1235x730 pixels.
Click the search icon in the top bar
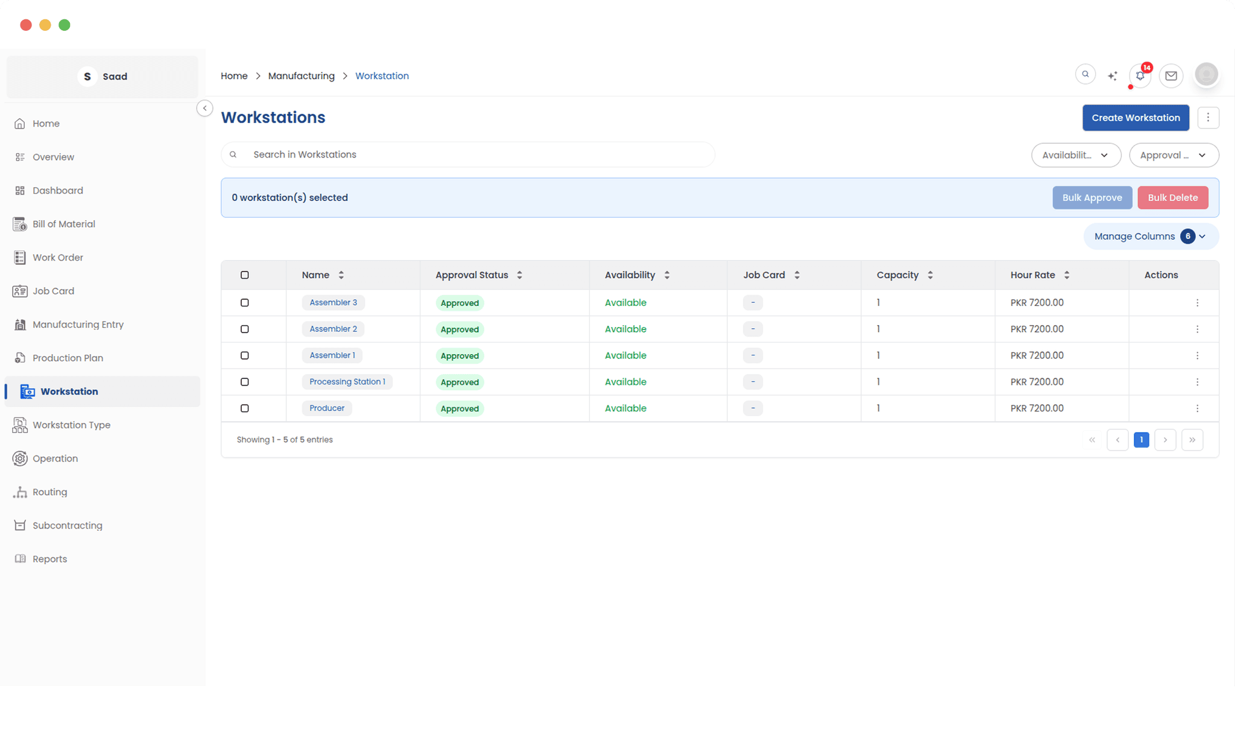[1085, 74]
